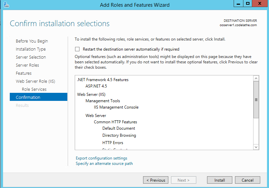Select the highlighted Confirmation step
269x188 pixels.
(28, 98)
